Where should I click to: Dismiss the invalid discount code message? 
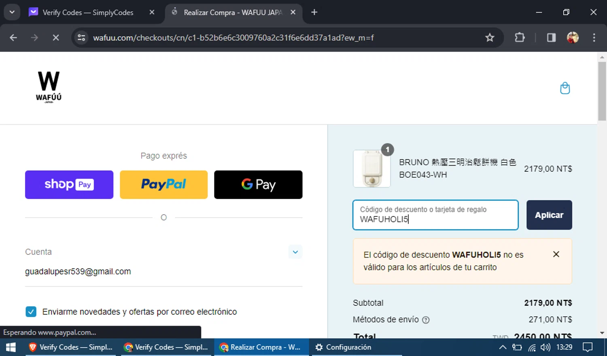coord(556,254)
